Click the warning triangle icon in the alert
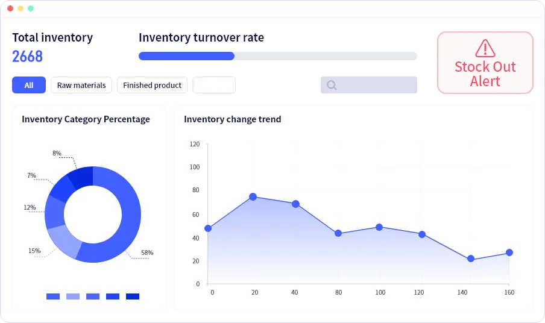The width and height of the screenshot is (545, 323). click(x=485, y=48)
